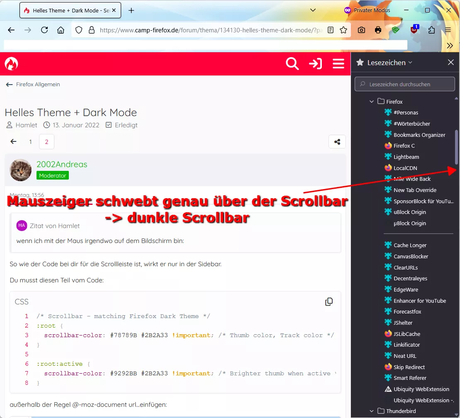Bookmark this page with the star icon

[343, 30]
